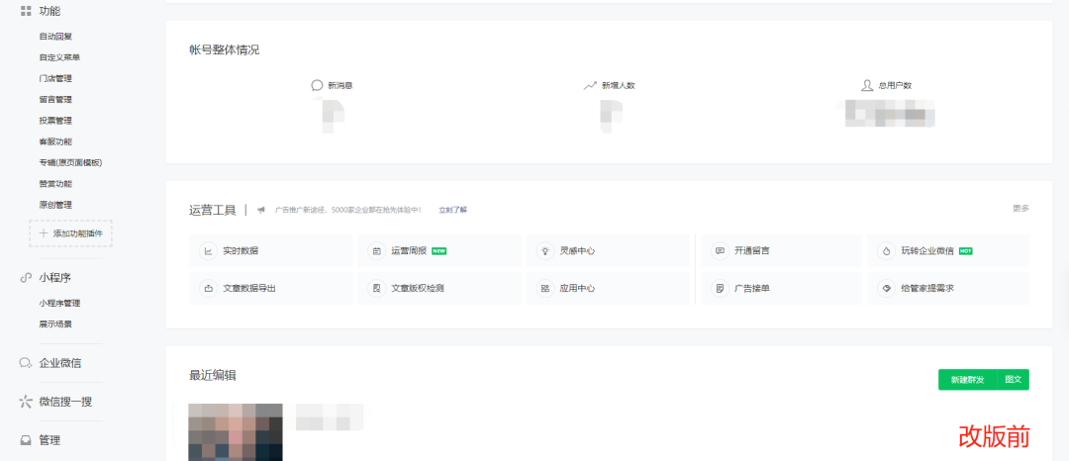
Task: Click the 给管家提需求 tag icon
Action: coord(886,288)
